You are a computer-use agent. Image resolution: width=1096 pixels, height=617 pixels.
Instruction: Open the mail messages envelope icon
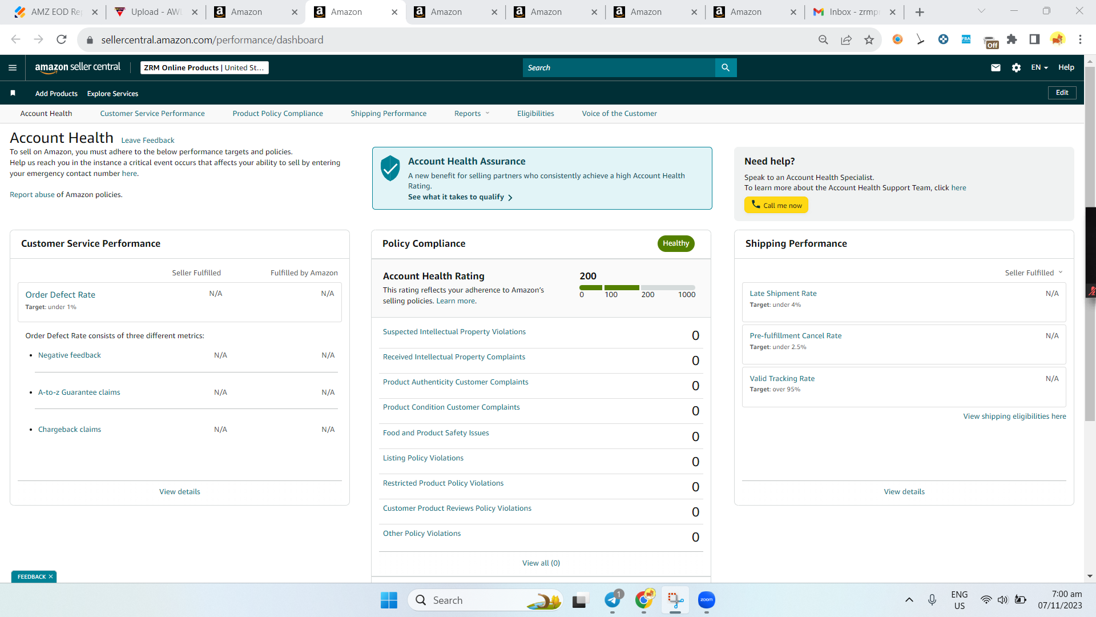pos(996,67)
